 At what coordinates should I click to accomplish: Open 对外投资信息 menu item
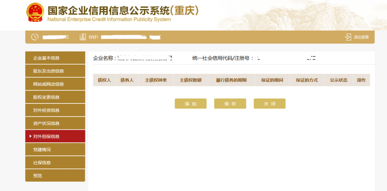click(x=55, y=110)
